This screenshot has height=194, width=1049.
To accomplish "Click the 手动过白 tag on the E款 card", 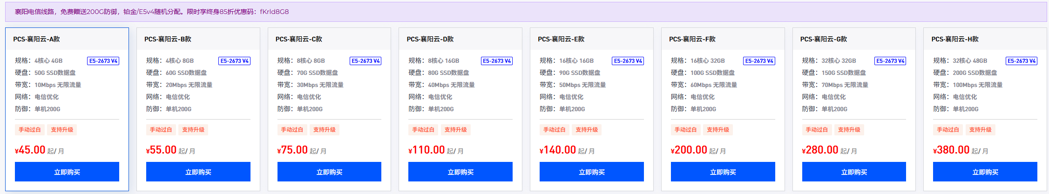I will click(x=555, y=130).
